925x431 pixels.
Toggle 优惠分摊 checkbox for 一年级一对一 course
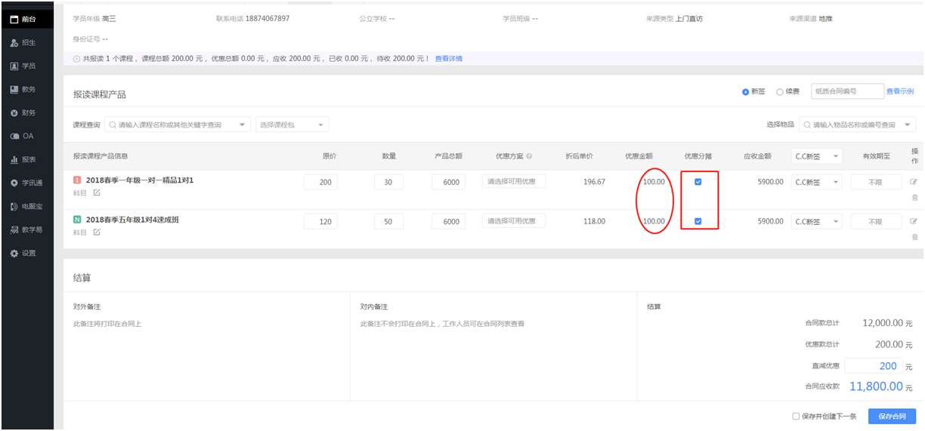(698, 181)
